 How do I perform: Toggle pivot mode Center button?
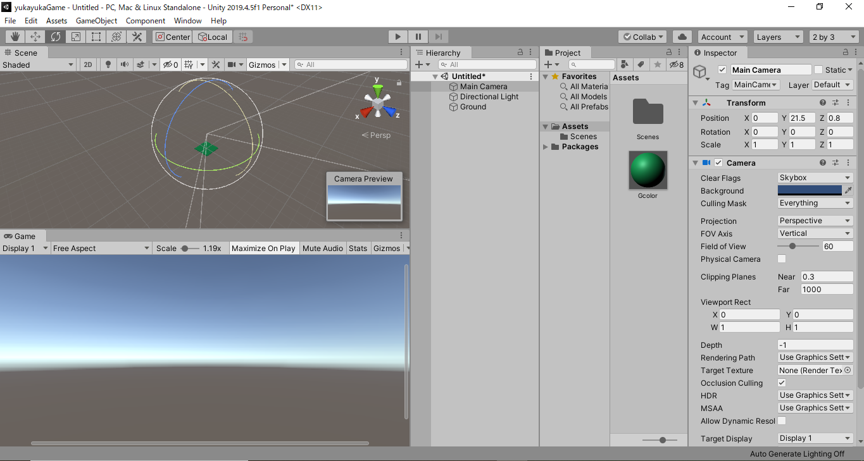pyautogui.click(x=172, y=37)
